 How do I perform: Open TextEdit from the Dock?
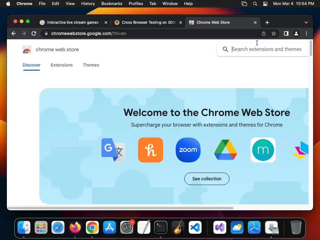coord(144,227)
